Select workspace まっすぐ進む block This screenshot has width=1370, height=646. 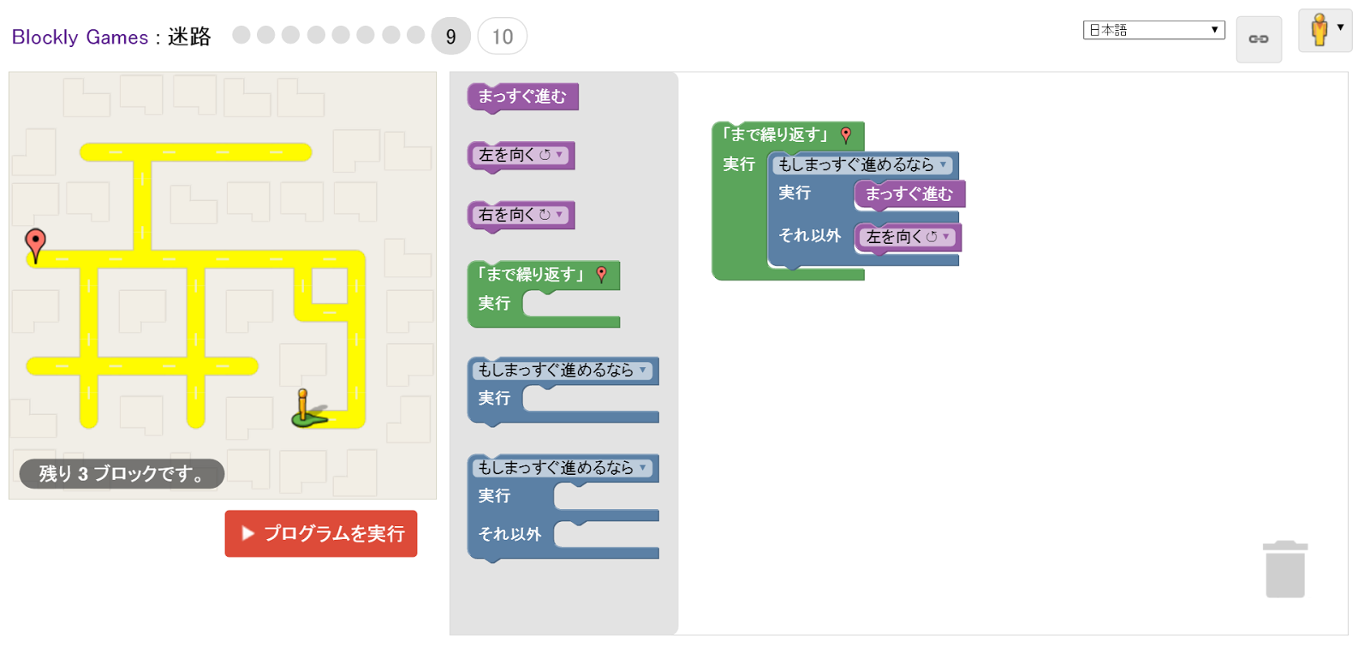click(x=909, y=194)
